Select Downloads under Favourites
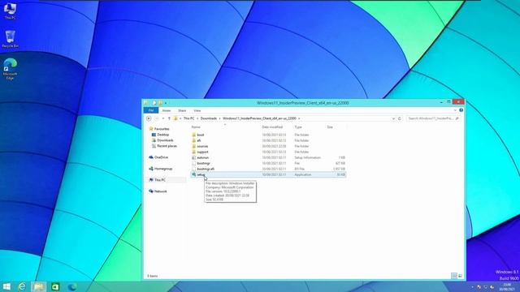520x292 pixels. (x=162, y=140)
